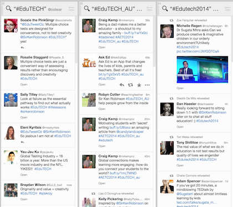Click Kelly Pickering's name
Viewport: 233px width, 207px height.
tap(110, 199)
